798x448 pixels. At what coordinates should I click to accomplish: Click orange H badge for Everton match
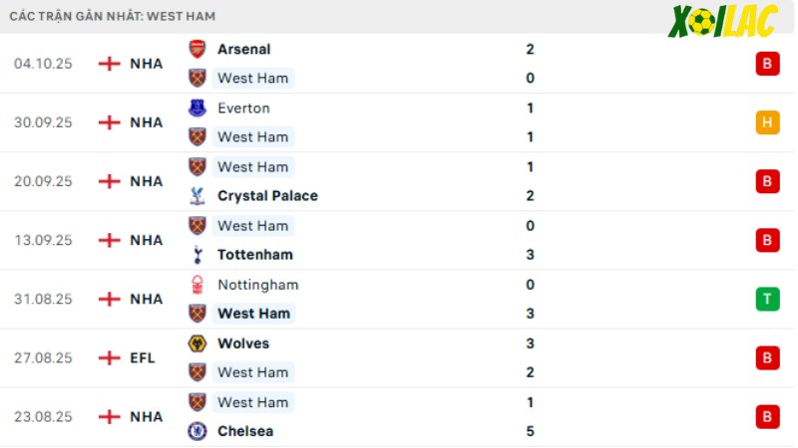tap(767, 122)
